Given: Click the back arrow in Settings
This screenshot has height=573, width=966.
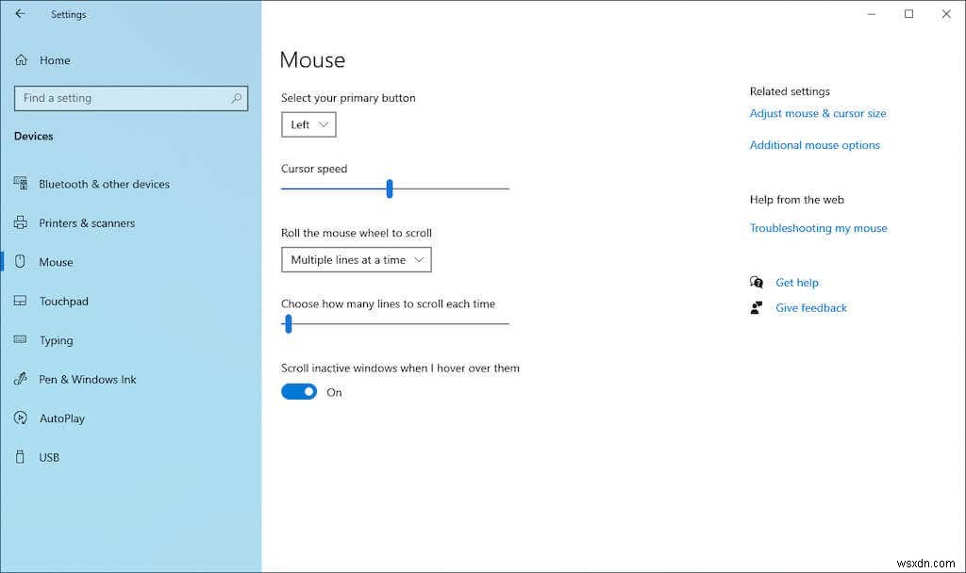Looking at the screenshot, I should click(x=21, y=13).
